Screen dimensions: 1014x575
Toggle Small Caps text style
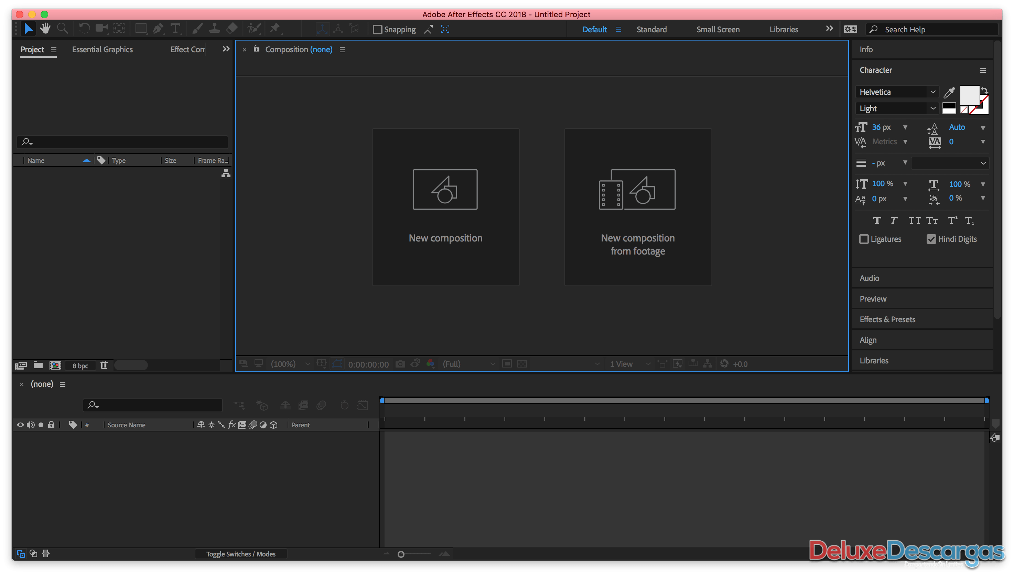932,221
